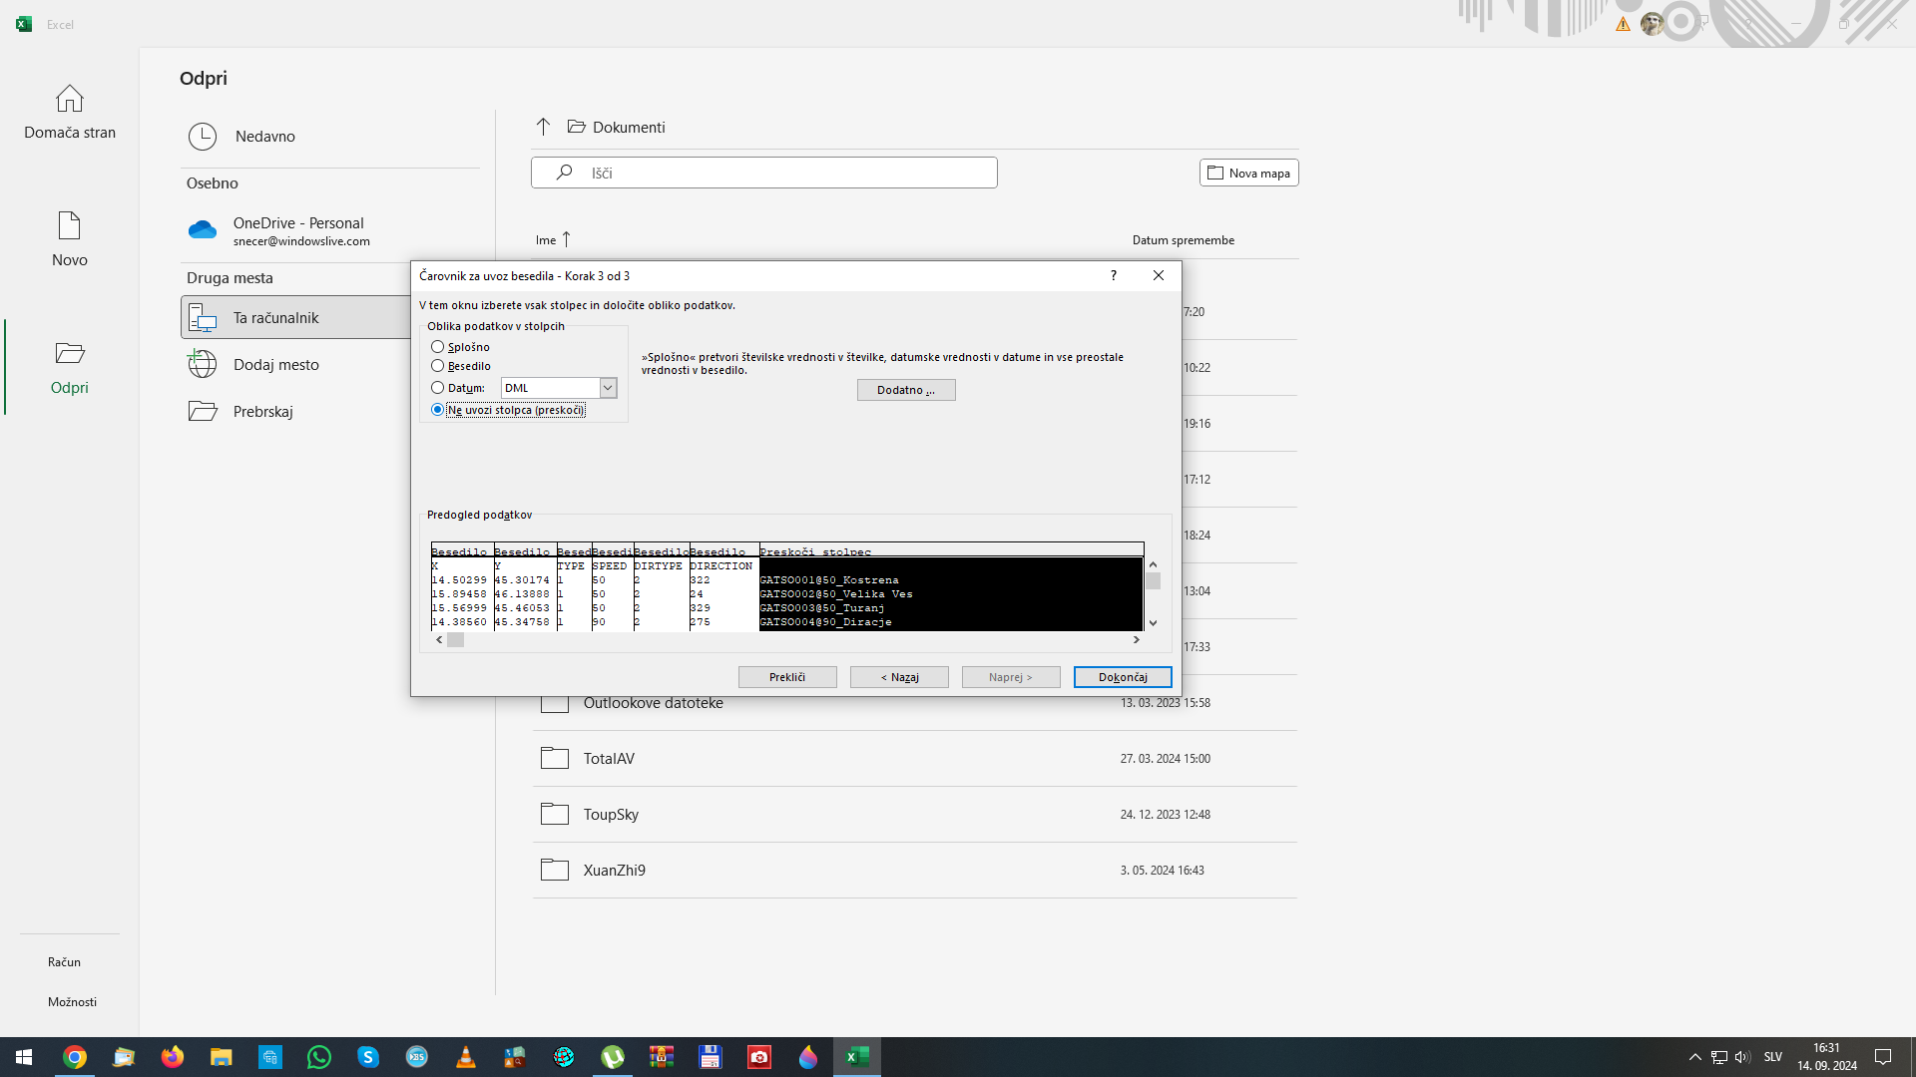The height and width of the screenshot is (1077, 1916).
Task: Click the Išči search field
Action: point(764,173)
